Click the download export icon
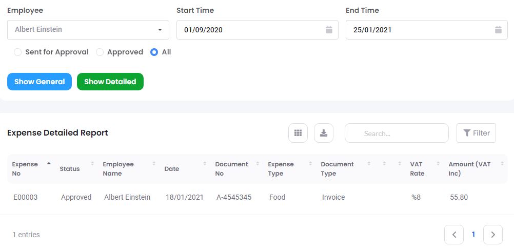This screenshot has width=514, height=249. 324,133
